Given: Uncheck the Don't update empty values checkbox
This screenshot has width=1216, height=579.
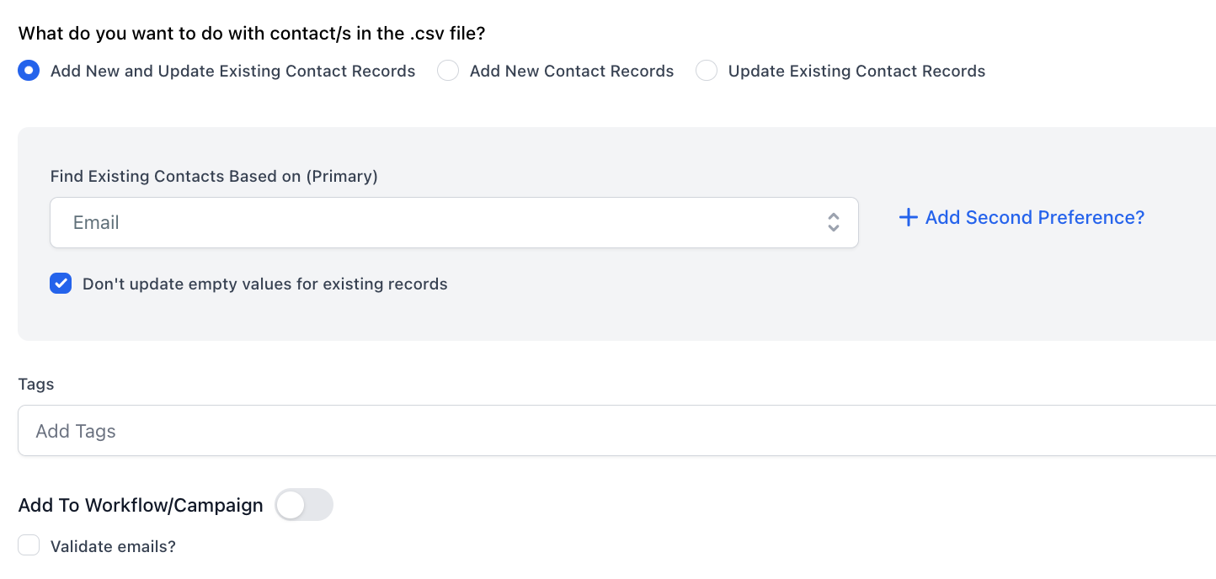Looking at the screenshot, I should 61,284.
